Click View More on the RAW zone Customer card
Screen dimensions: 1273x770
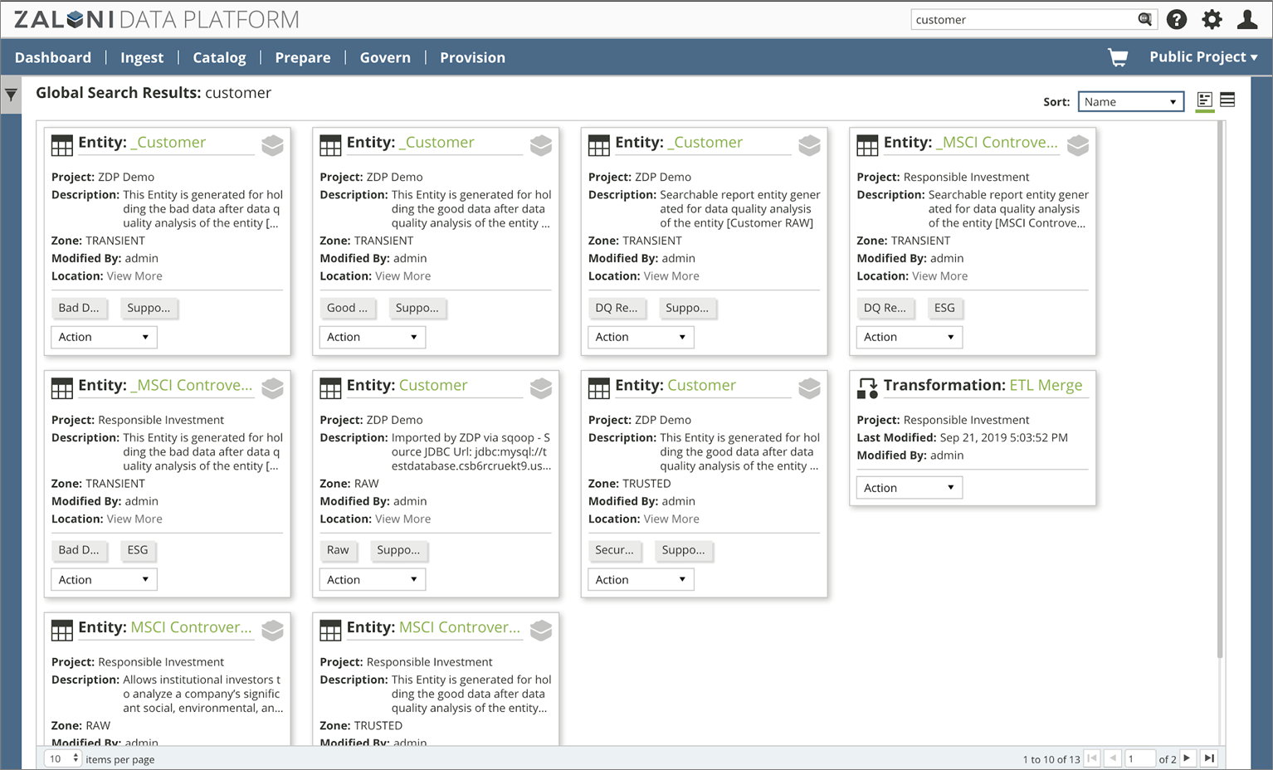click(402, 519)
